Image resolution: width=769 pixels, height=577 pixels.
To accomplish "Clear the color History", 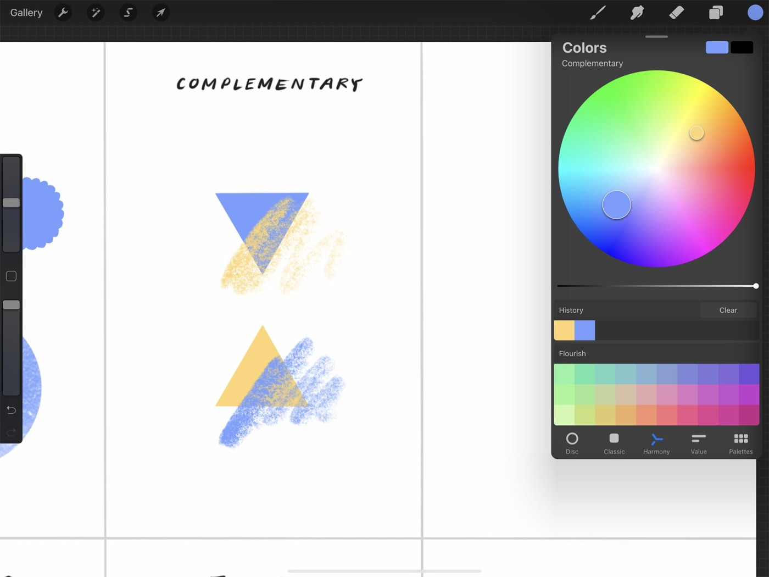I will click(728, 310).
